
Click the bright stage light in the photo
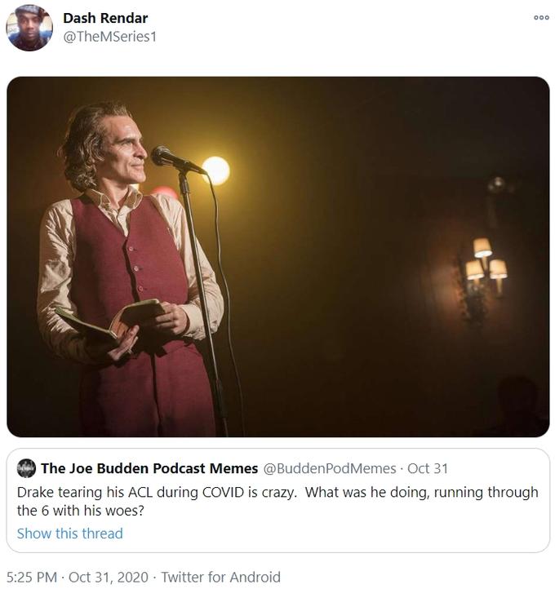click(215, 170)
